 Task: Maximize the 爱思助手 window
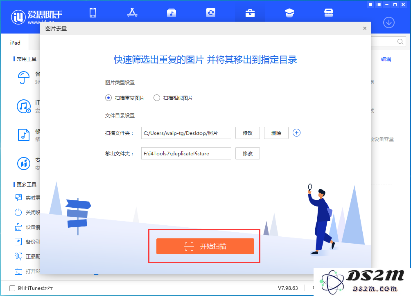point(395,4)
